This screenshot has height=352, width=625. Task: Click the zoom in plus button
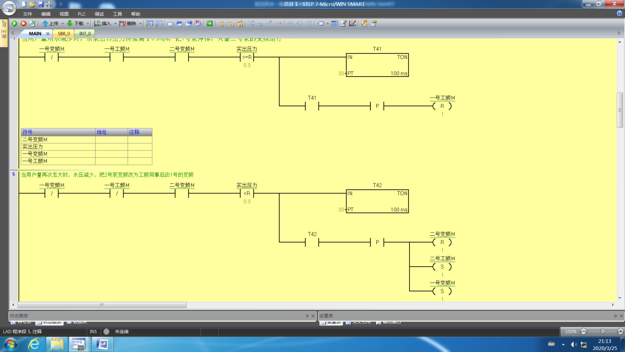tap(620, 331)
